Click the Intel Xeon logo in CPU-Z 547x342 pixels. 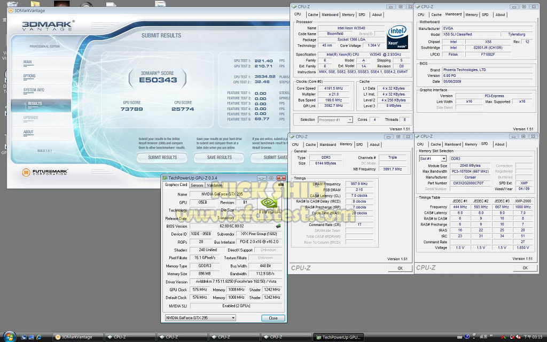[398, 37]
